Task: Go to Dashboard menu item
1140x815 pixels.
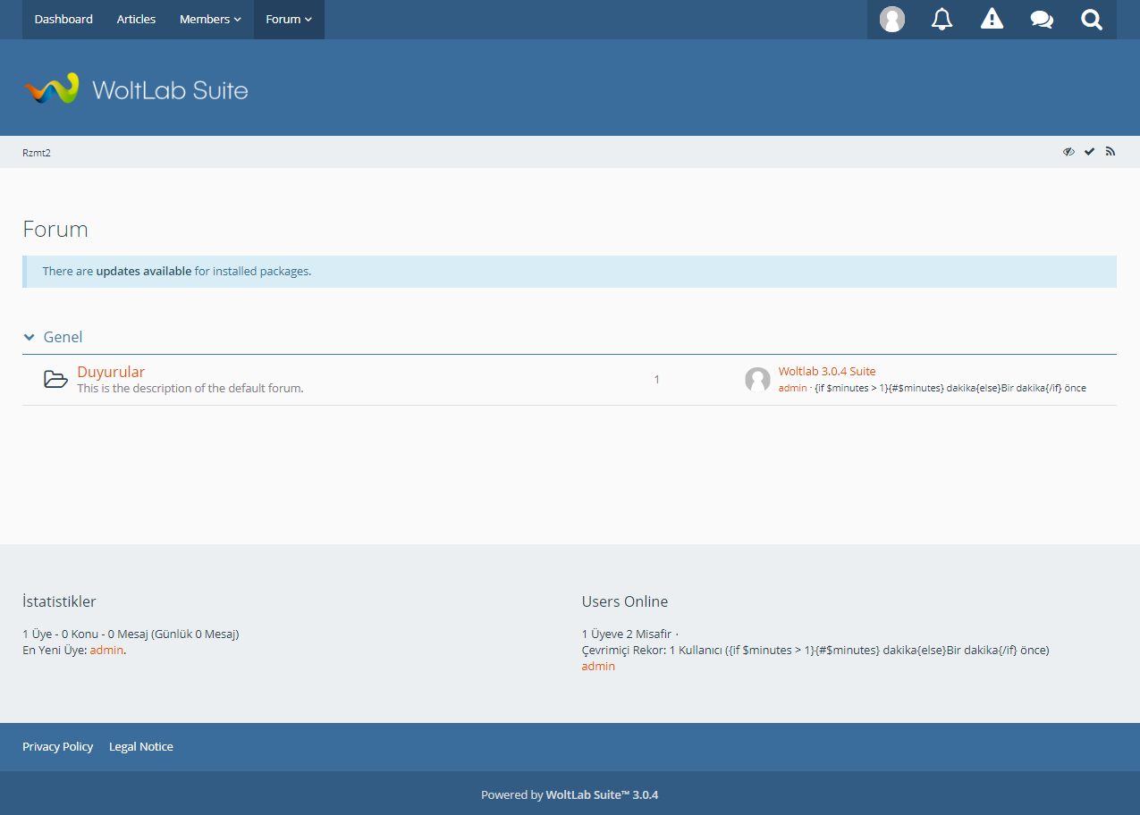Action: [63, 20]
